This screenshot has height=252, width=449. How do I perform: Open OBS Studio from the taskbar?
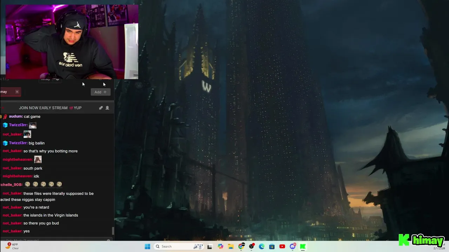tap(252, 246)
